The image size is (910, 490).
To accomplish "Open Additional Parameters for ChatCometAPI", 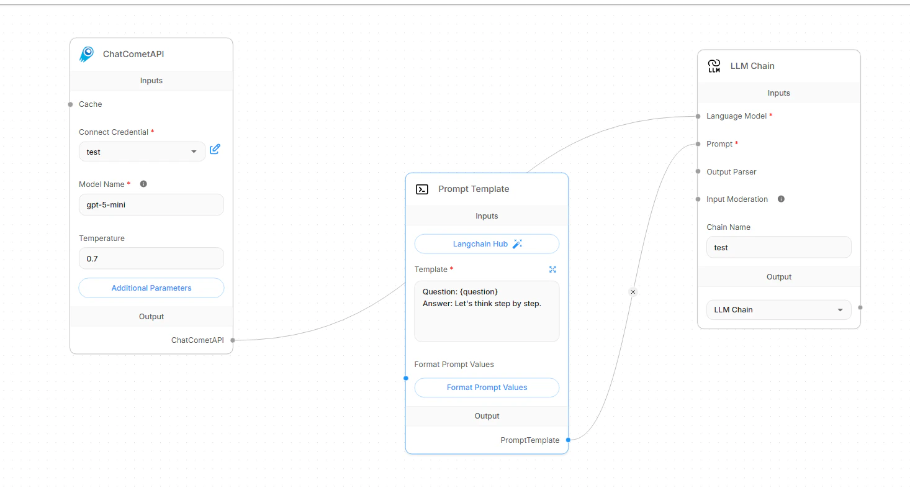I will coord(151,288).
